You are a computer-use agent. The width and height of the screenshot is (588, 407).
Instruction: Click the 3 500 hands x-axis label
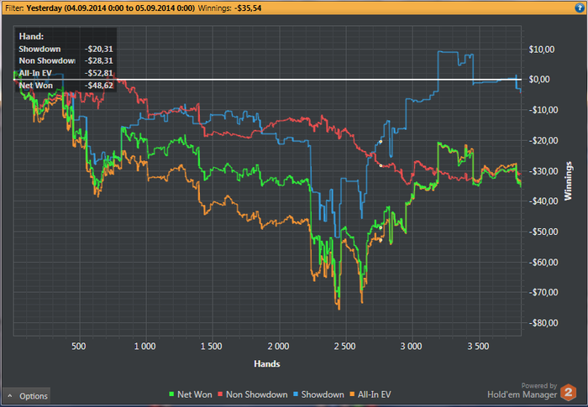pyautogui.click(x=478, y=347)
